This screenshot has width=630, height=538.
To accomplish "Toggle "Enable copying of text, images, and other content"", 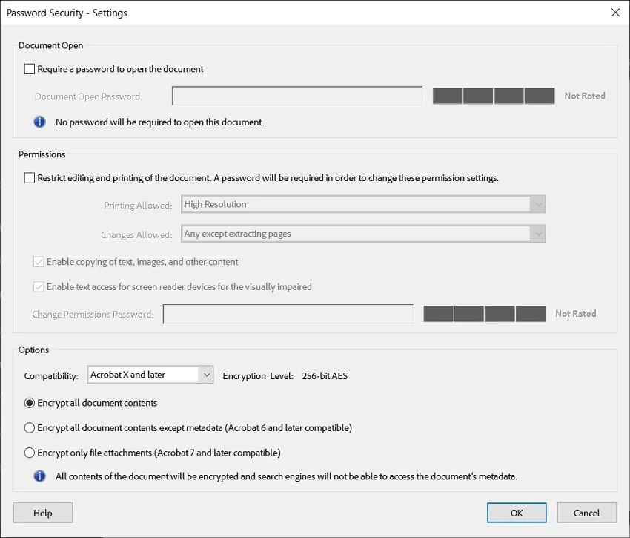I will (38, 261).
